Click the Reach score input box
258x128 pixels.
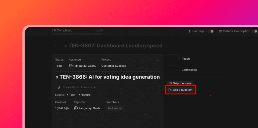[x=173, y=59]
